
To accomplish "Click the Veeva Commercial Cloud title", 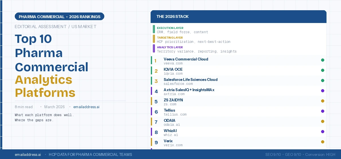I will [186, 59].
